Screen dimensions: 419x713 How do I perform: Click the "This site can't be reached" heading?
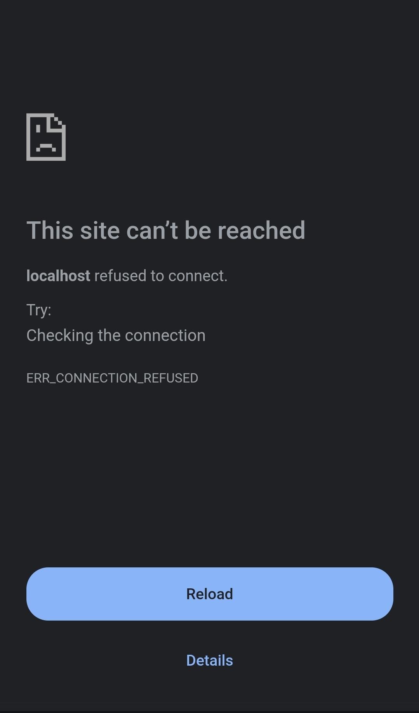(166, 230)
